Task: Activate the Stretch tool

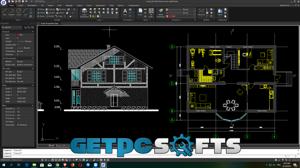Action: pyautogui.click(x=50, y=13)
